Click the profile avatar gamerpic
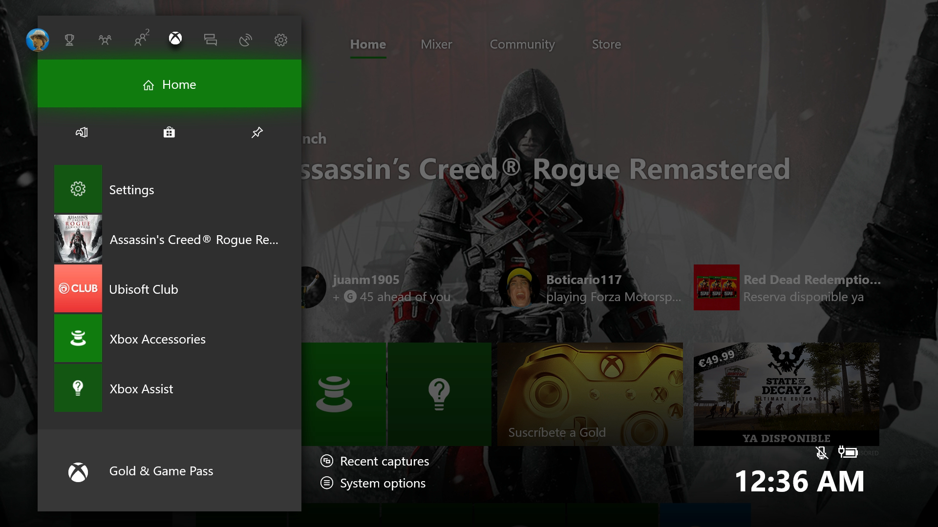Viewport: 938px width, 527px height. click(38, 40)
